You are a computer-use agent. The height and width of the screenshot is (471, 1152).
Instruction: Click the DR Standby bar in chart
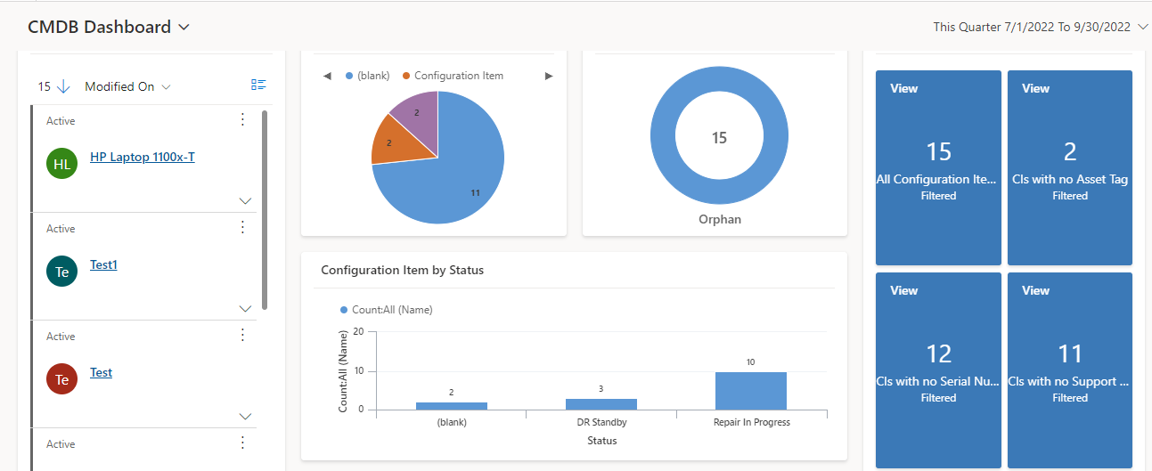[x=601, y=404]
